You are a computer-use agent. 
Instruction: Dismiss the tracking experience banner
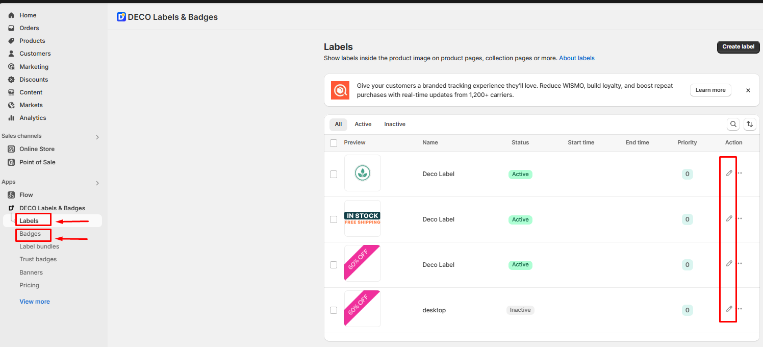748,90
